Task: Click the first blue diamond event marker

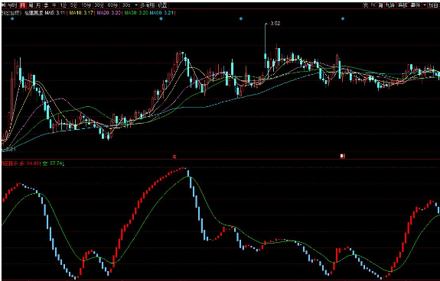Action: 12,19
